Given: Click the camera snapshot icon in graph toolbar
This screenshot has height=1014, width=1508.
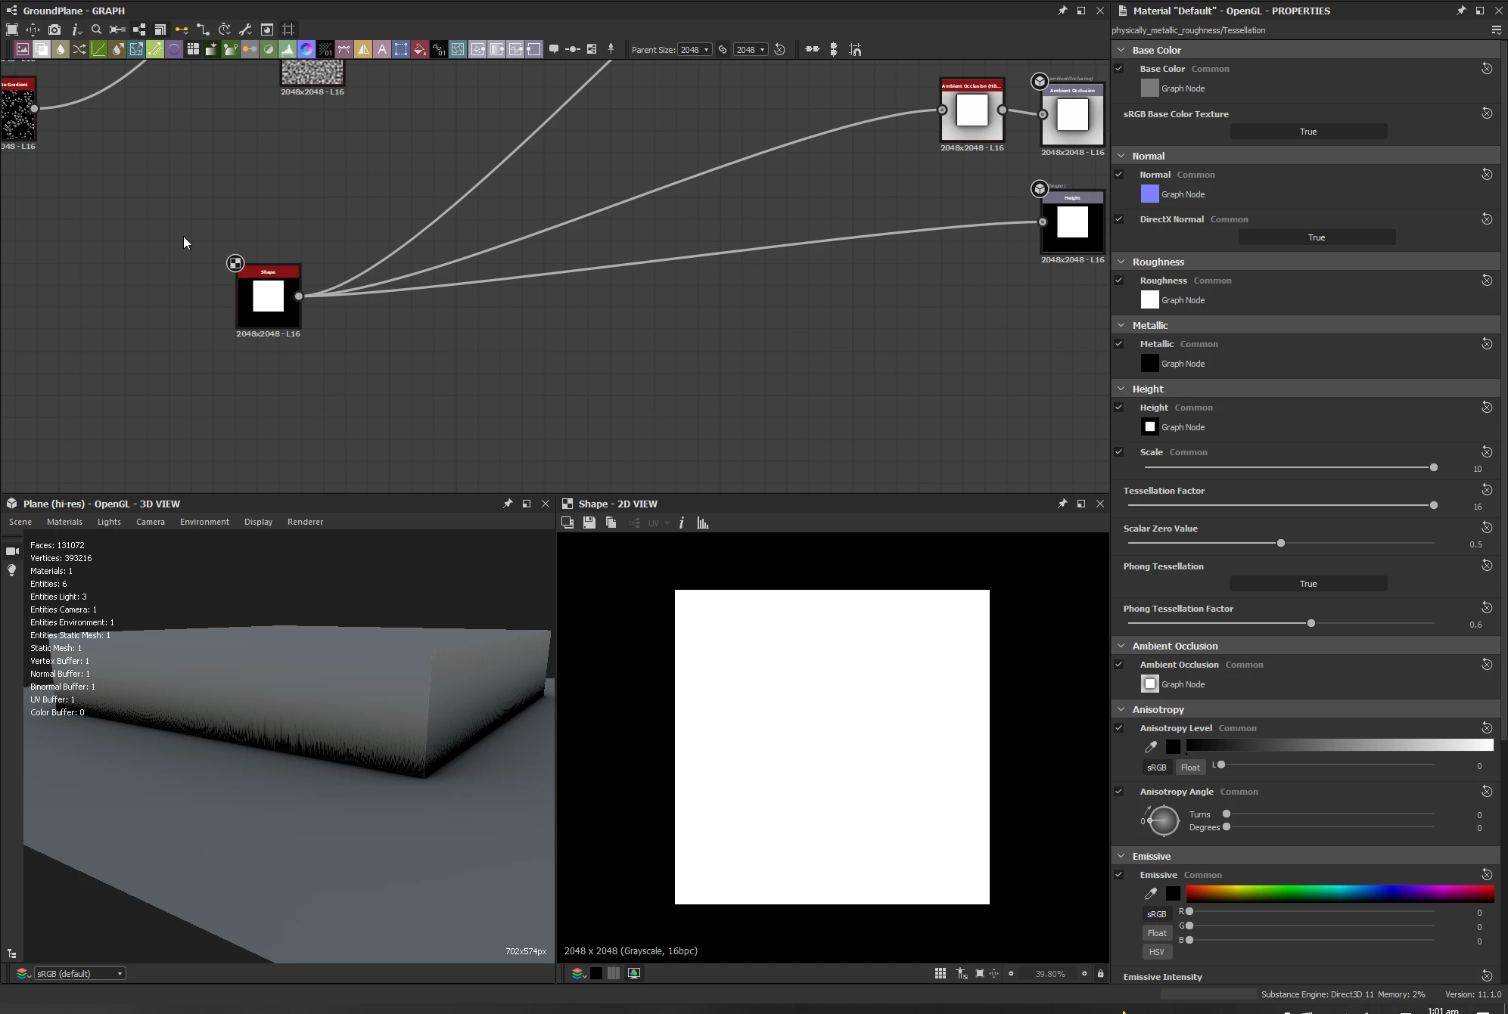Looking at the screenshot, I should [x=54, y=29].
